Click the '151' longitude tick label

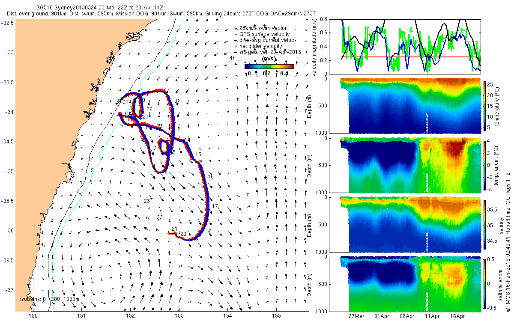[81, 316]
